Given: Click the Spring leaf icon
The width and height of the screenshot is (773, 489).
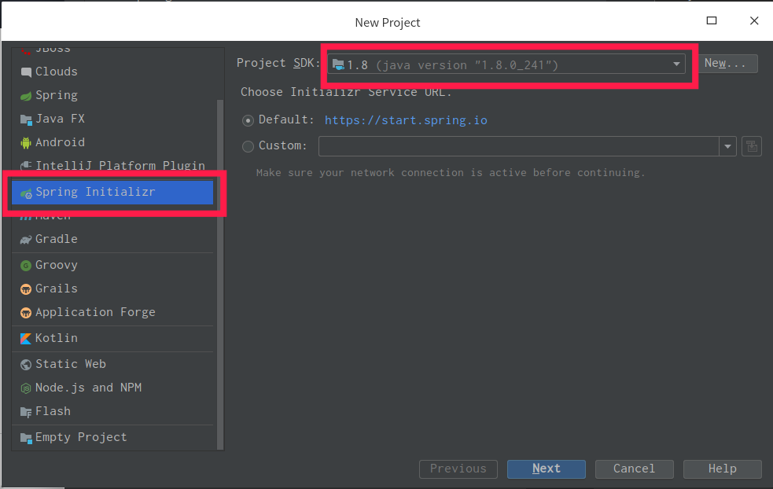Looking at the screenshot, I should (28, 95).
